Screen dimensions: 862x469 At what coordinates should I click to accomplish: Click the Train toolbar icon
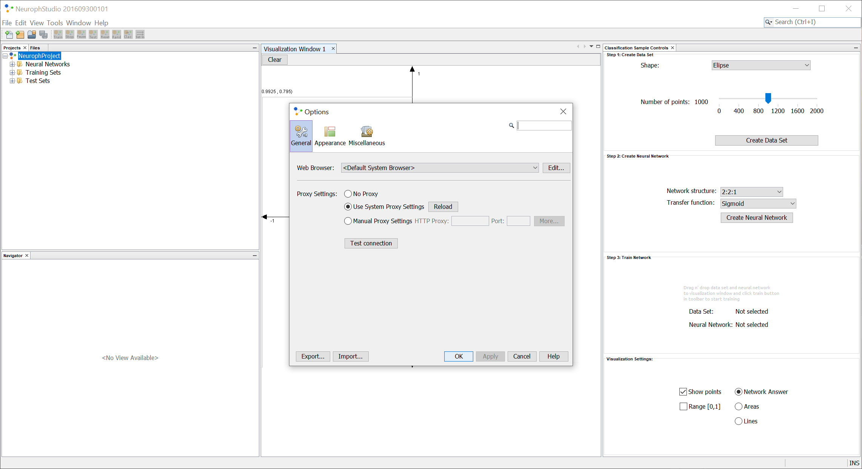pyautogui.click(x=58, y=35)
